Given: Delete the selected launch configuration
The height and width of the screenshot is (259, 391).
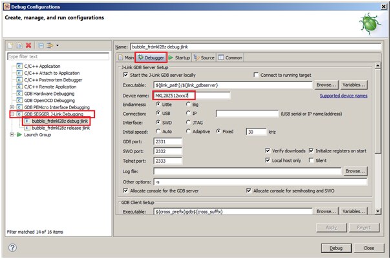Looking at the screenshot, I should pos(28,45).
